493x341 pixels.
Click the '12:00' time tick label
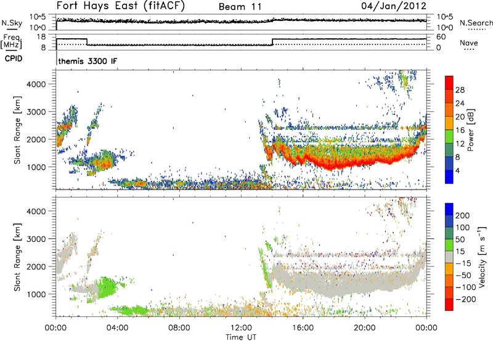tap(241, 328)
